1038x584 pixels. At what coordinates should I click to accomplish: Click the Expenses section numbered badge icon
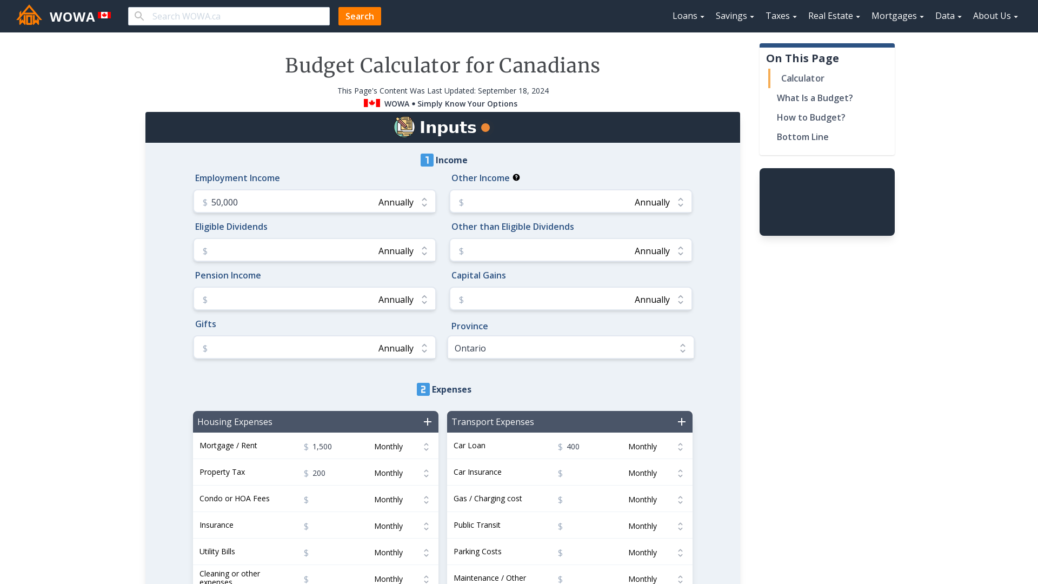423,389
